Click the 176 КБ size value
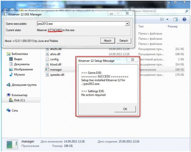 180,75
